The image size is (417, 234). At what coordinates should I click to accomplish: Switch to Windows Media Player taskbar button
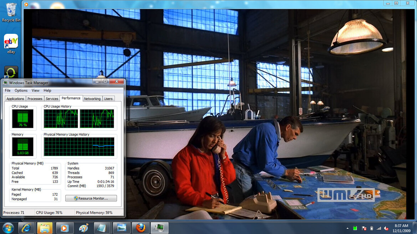(64, 228)
